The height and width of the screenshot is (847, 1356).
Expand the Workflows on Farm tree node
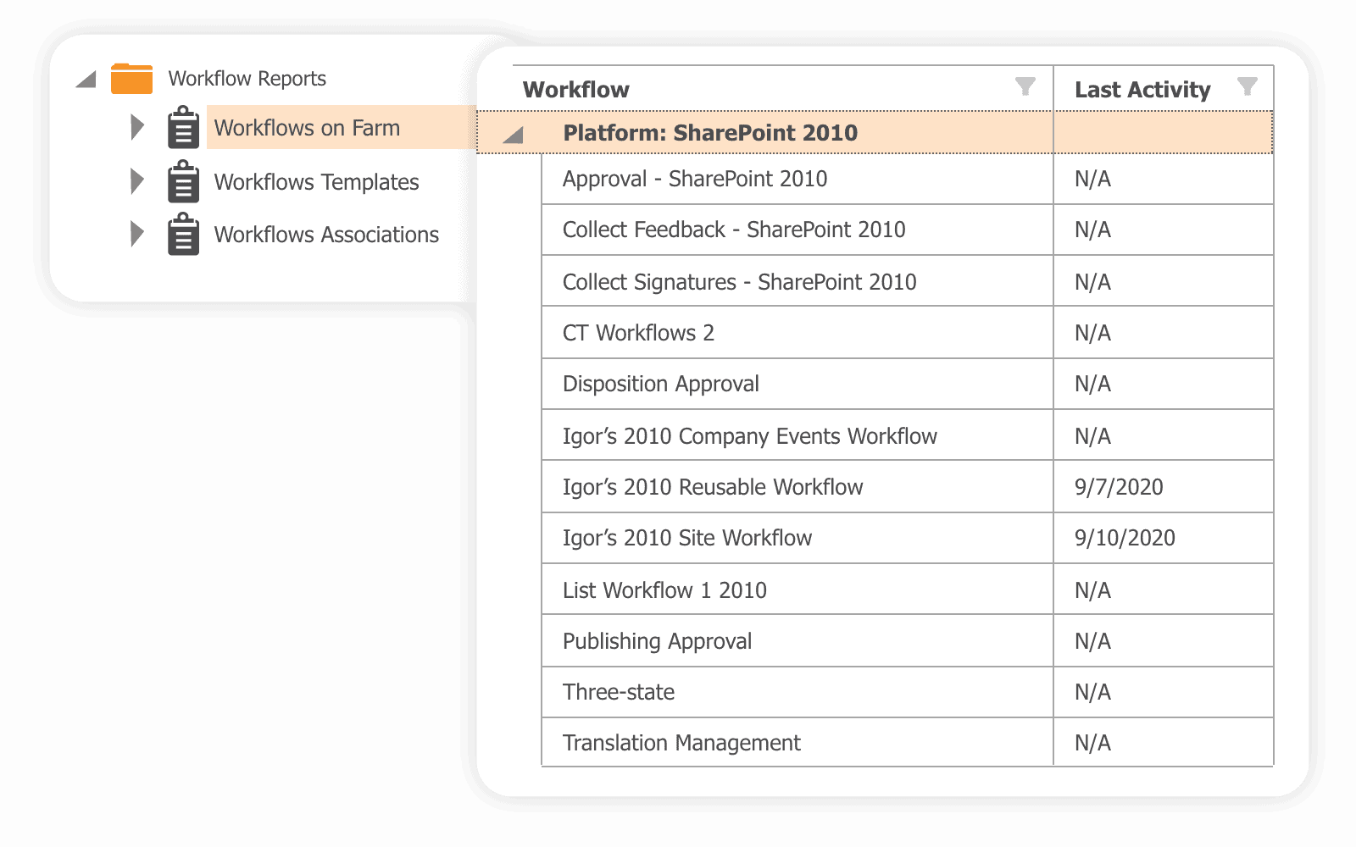tap(136, 128)
